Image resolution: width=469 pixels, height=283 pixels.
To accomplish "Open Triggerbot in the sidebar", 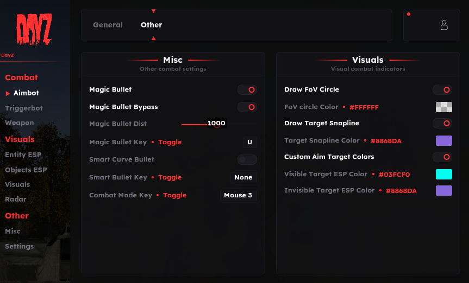I will tap(24, 108).
